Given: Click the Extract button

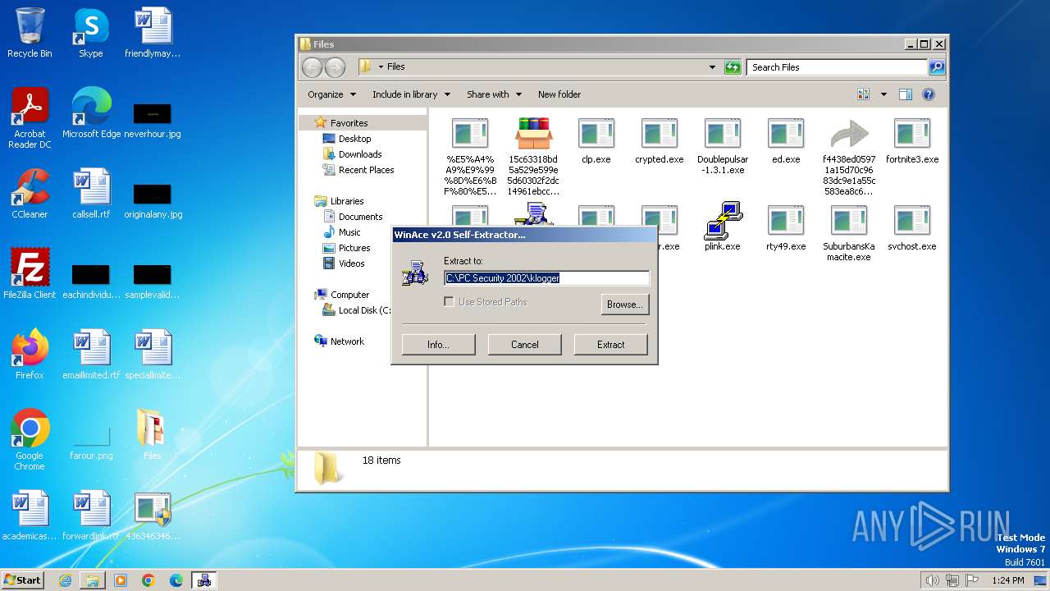Looking at the screenshot, I should (610, 345).
